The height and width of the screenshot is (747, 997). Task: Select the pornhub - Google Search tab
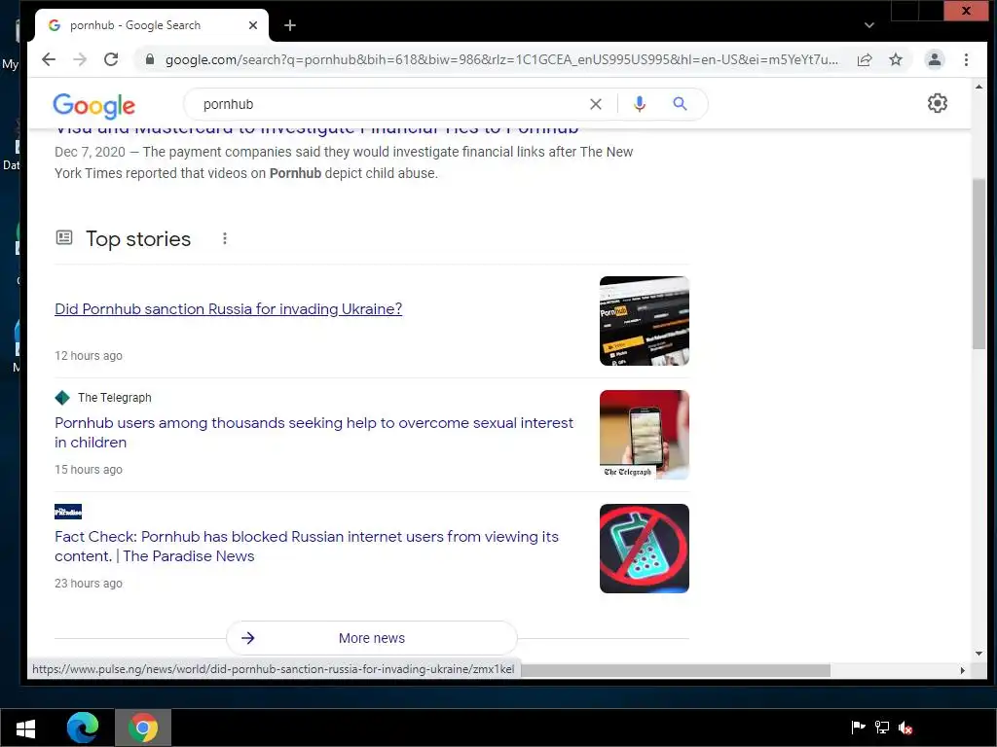tap(151, 25)
